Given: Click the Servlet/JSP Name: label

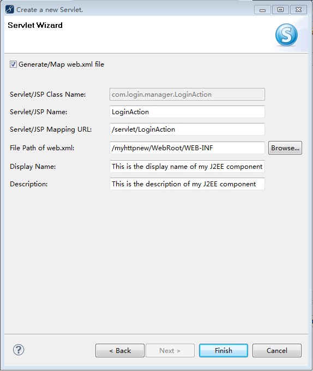Looking at the screenshot, I should (39, 112).
